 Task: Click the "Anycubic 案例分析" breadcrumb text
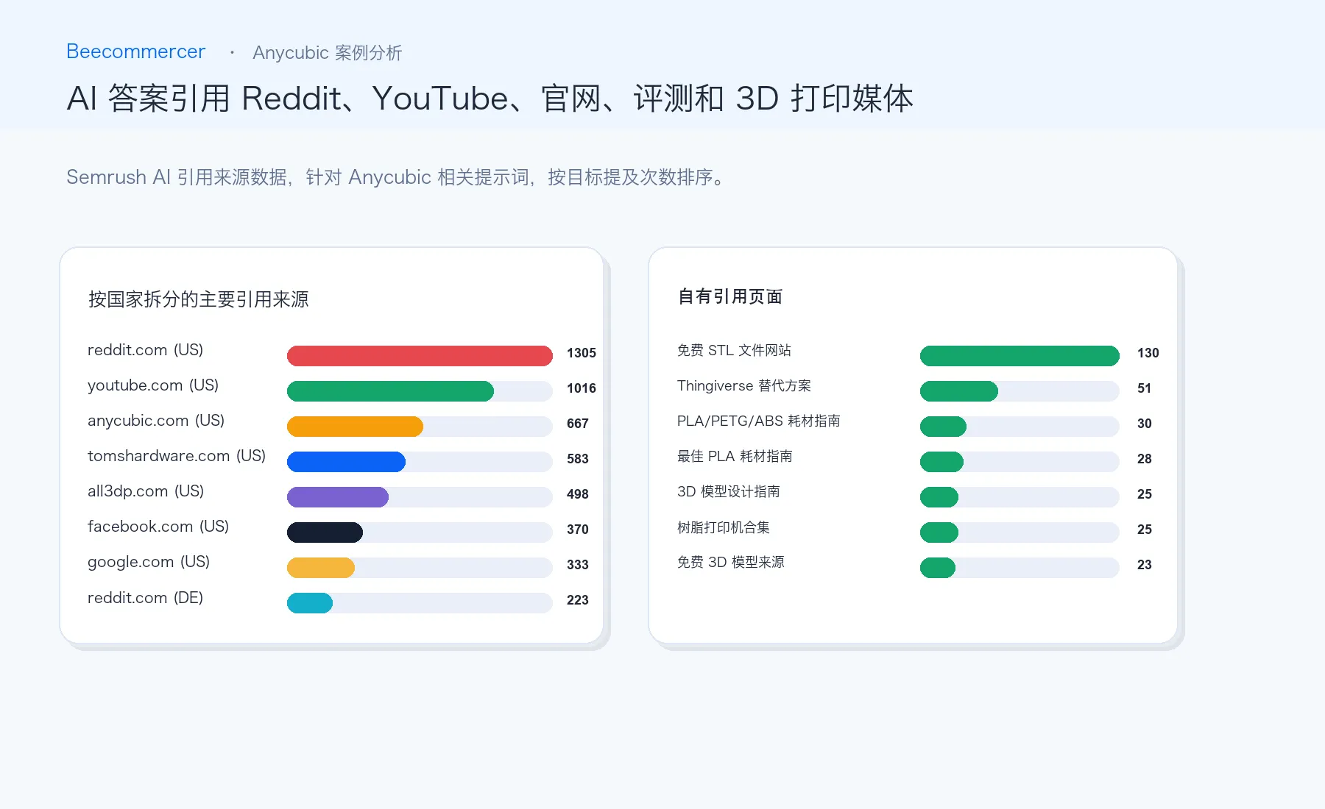pos(328,53)
